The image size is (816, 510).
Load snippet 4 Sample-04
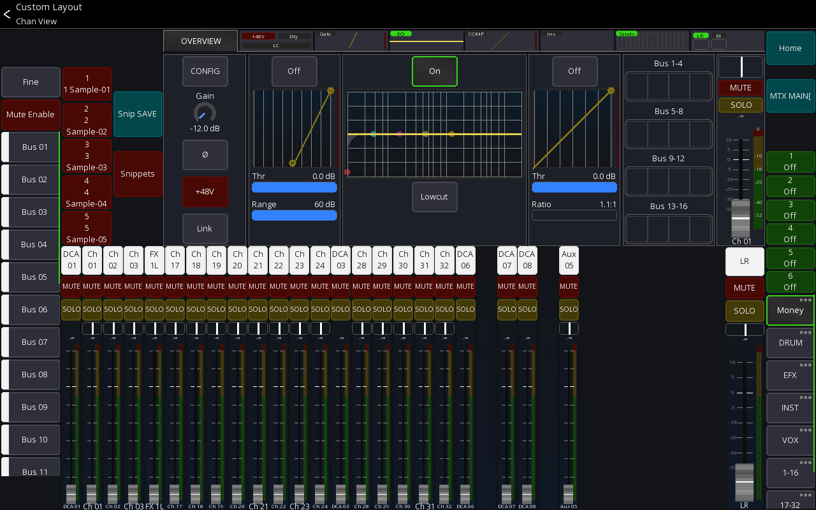[x=87, y=192]
